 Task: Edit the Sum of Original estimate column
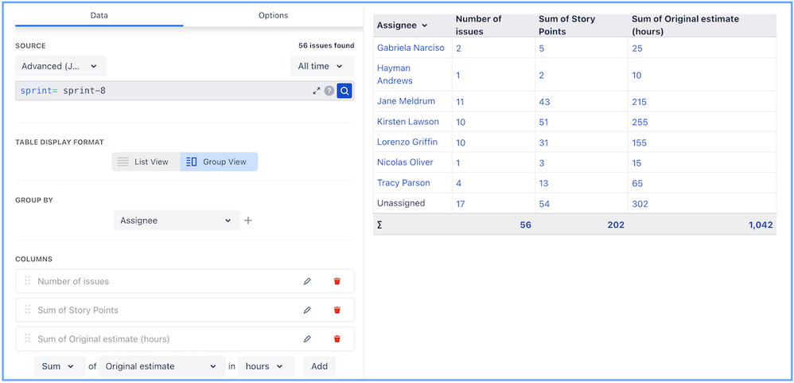coord(307,338)
